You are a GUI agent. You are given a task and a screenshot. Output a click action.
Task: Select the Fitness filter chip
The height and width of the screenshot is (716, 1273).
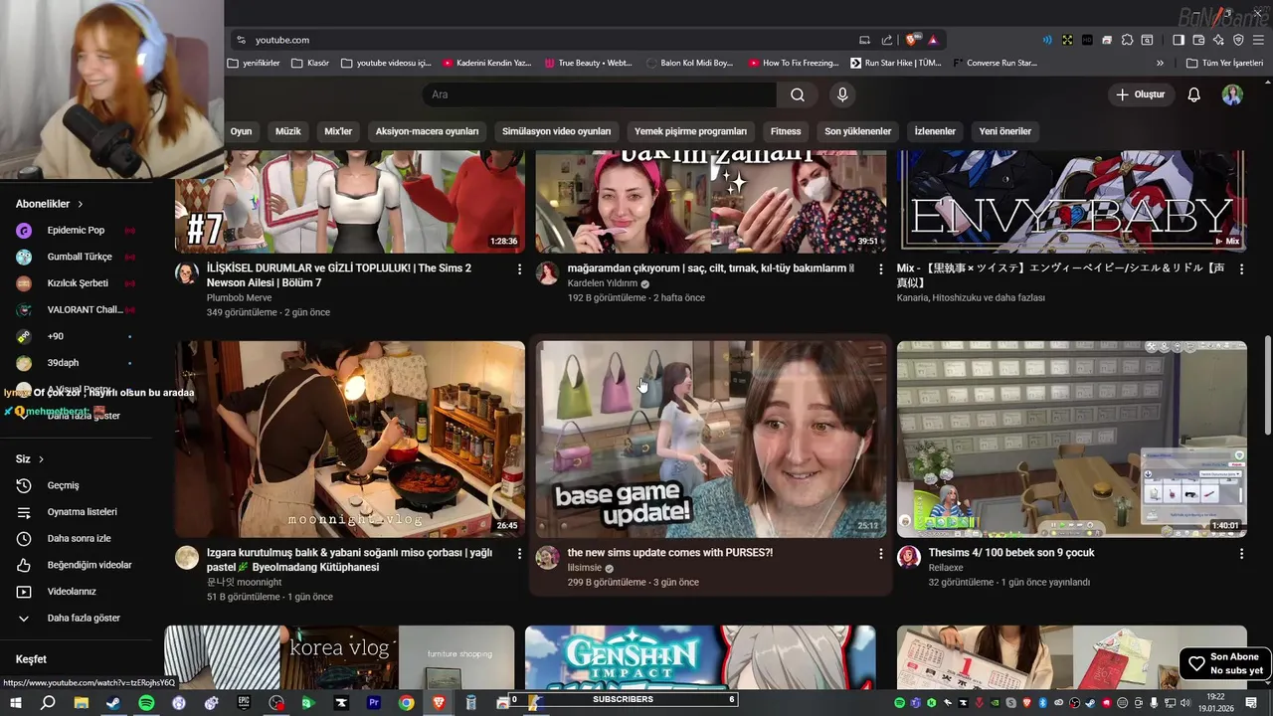pyautogui.click(x=786, y=131)
